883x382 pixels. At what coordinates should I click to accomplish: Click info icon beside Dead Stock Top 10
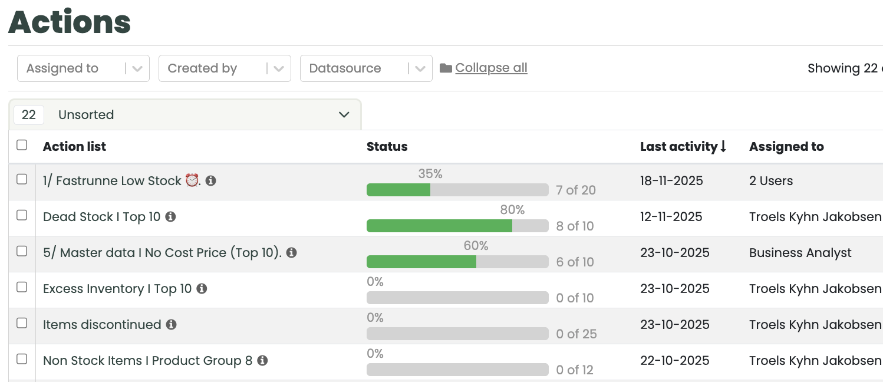(170, 217)
